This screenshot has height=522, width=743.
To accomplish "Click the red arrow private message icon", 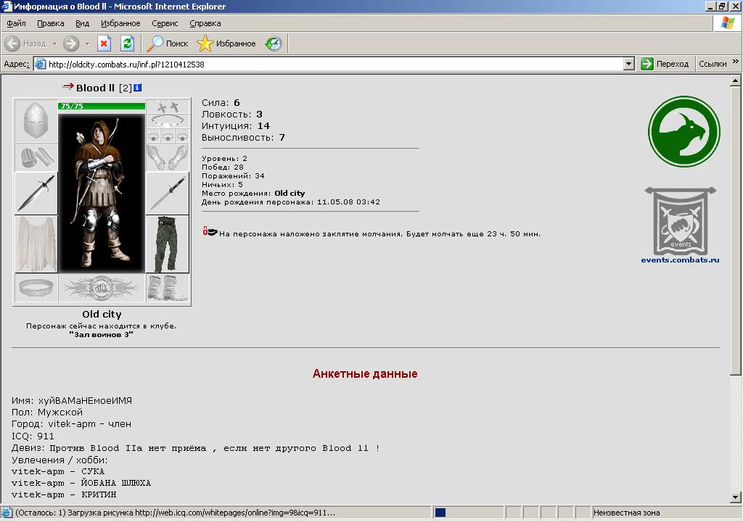I will click(x=68, y=86).
